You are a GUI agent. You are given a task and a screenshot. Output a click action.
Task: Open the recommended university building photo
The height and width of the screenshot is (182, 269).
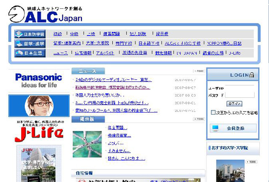[230, 171]
